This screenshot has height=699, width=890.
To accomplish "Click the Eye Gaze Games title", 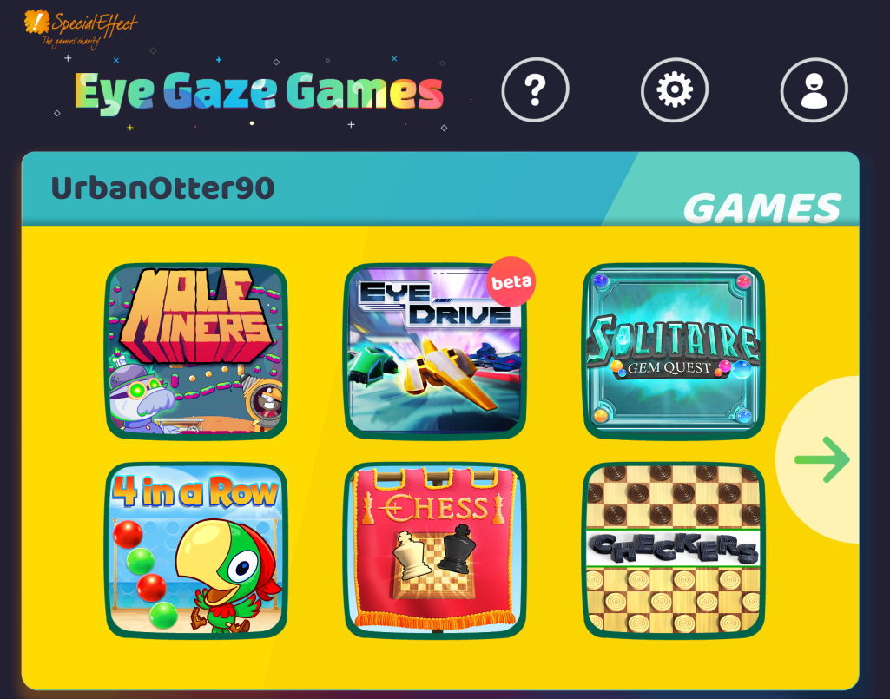I will pos(259,92).
